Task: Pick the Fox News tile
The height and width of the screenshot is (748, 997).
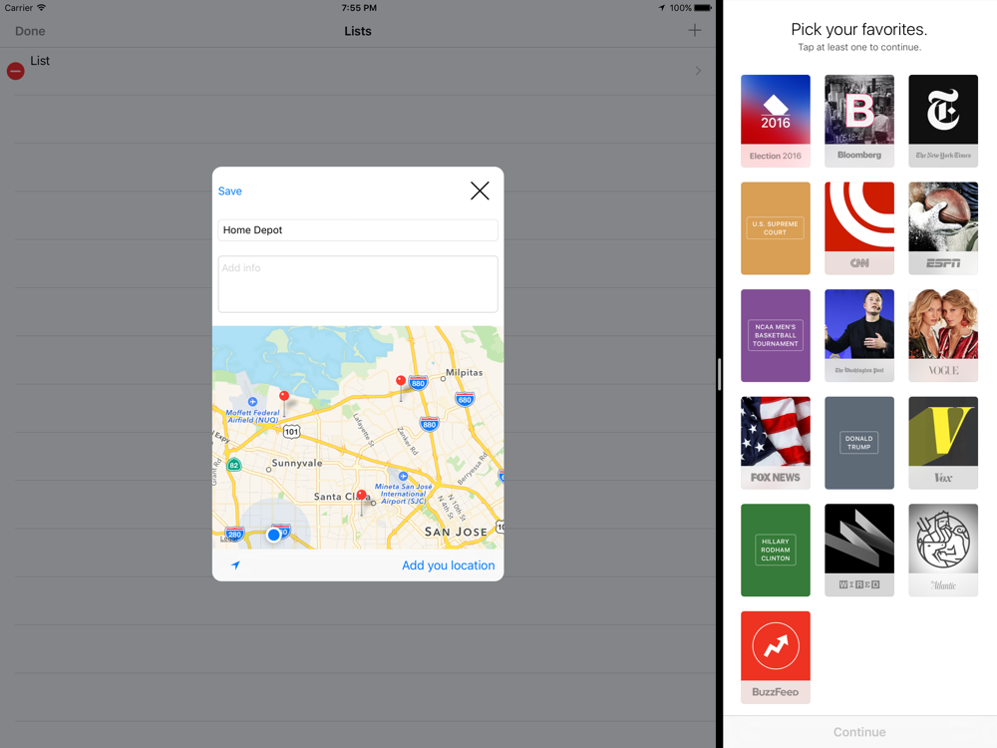Action: point(775,444)
